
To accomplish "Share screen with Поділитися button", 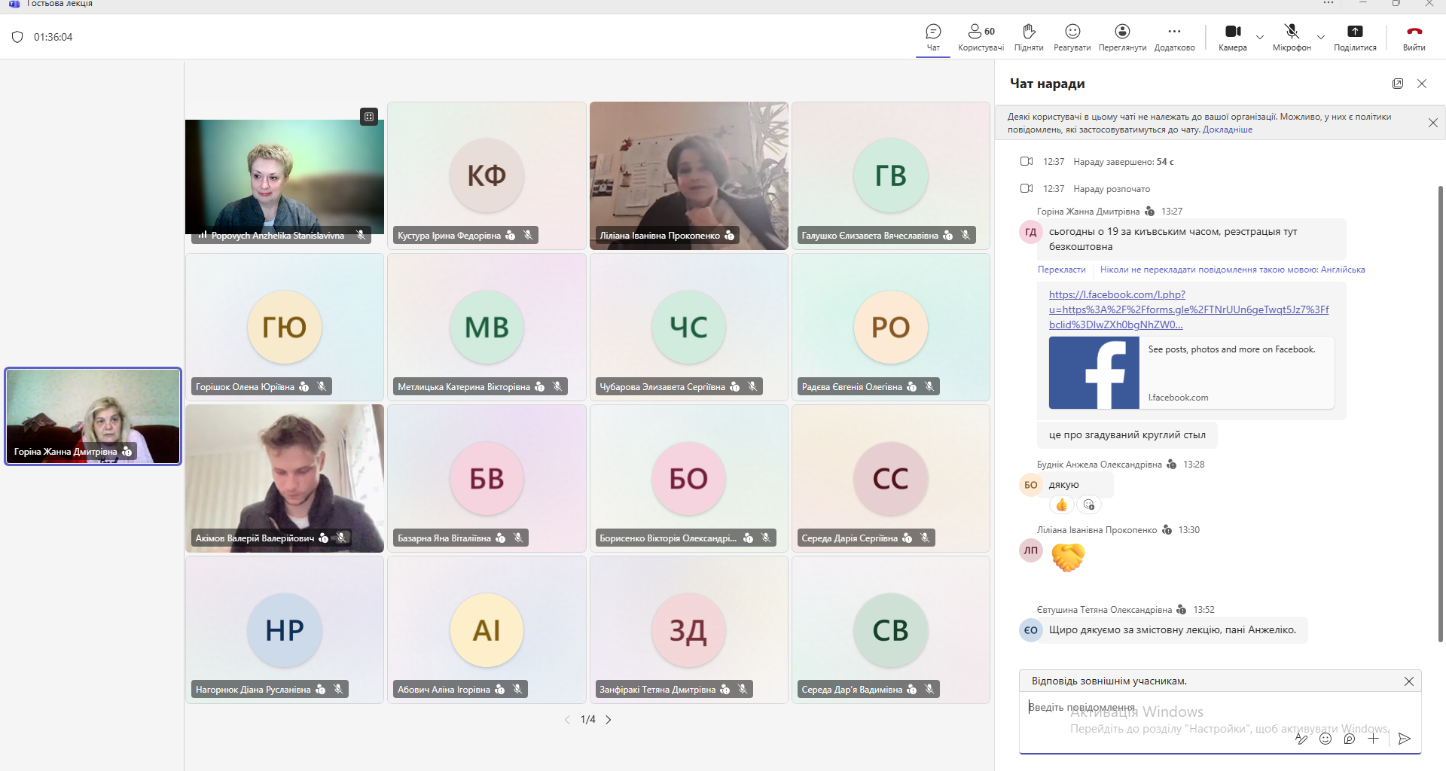I will (1355, 37).
